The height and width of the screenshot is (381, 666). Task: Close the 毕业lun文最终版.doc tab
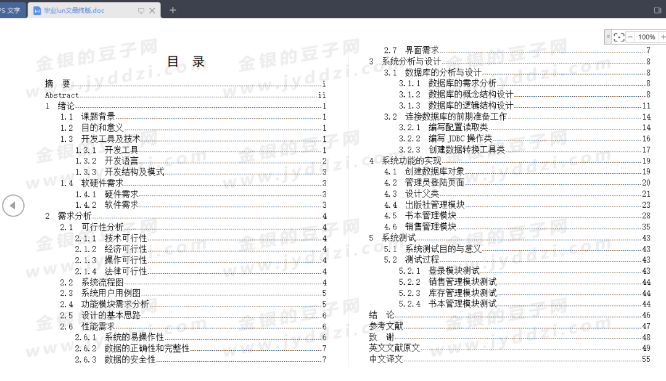152,10
